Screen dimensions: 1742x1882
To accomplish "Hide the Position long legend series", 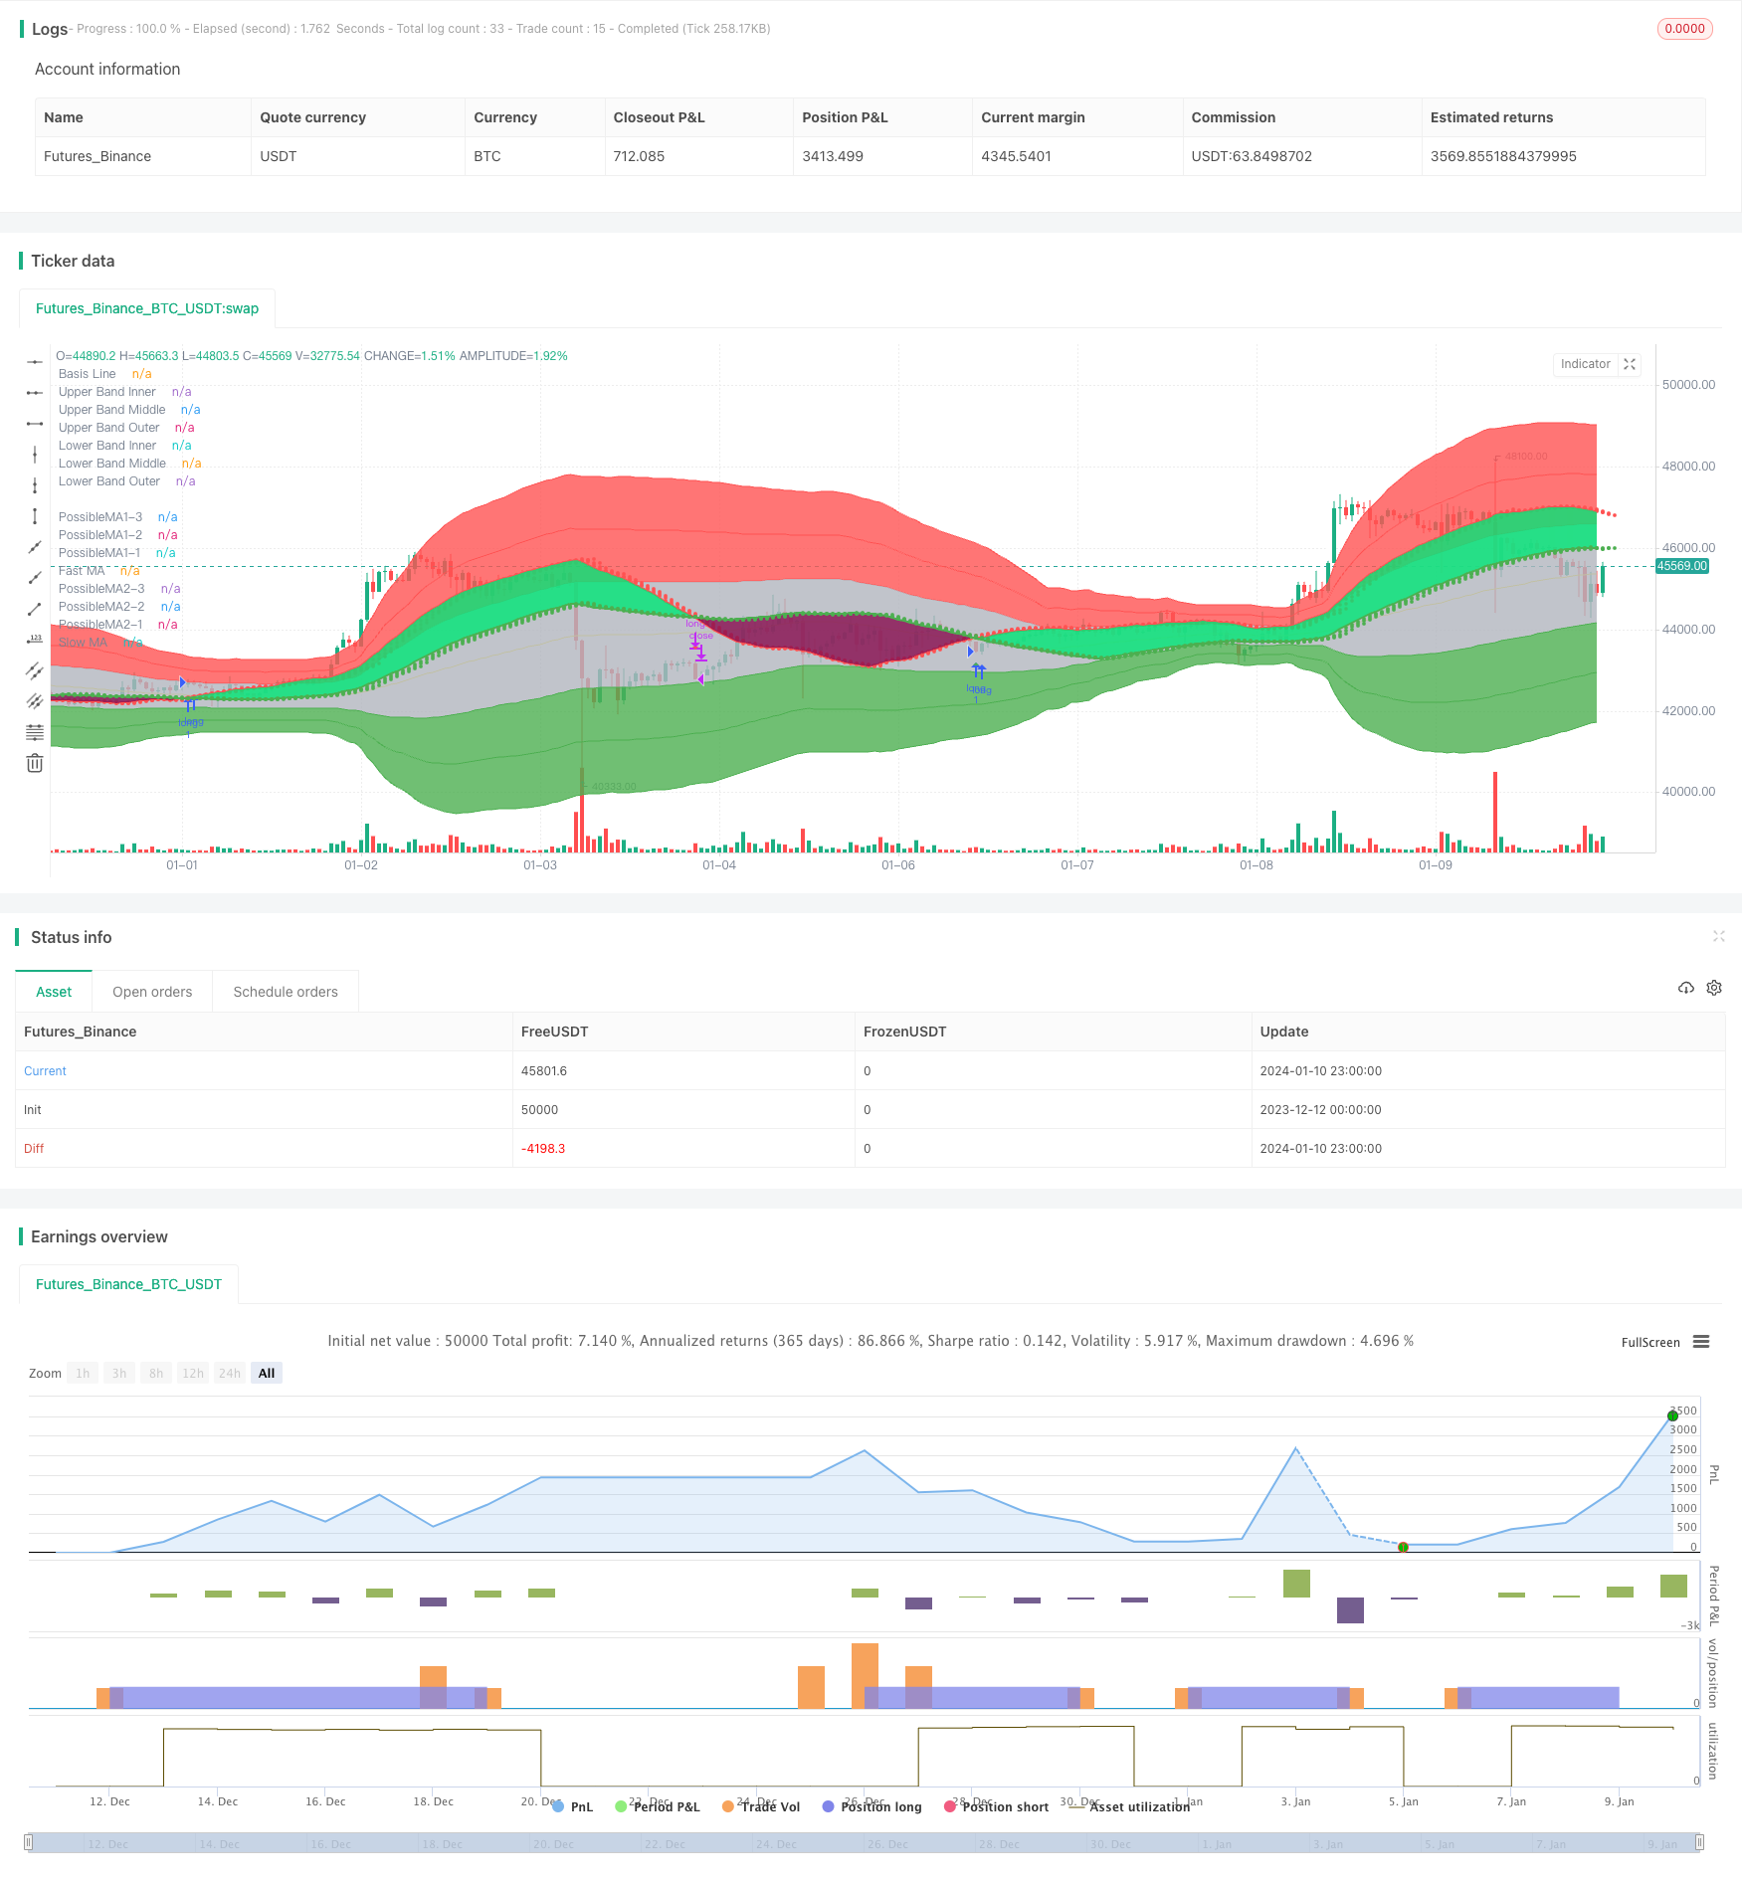I will (x=871, y=1806).
